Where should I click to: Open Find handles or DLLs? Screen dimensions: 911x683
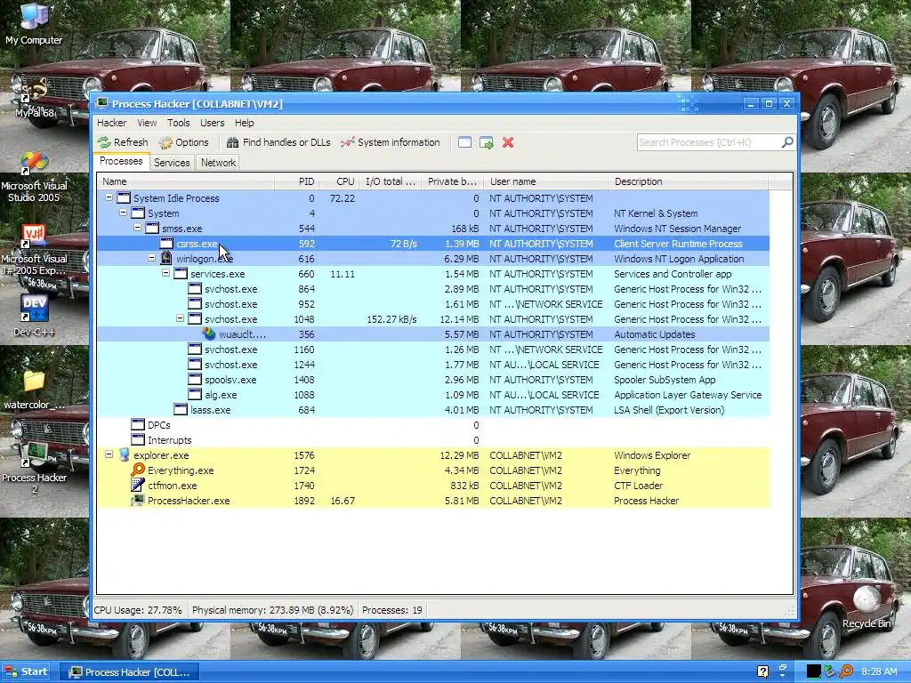pos(278,142)
